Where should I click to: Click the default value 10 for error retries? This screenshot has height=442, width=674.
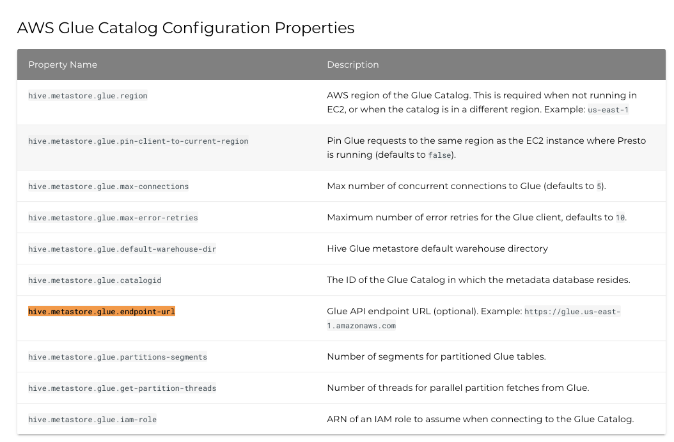(620, 218)
